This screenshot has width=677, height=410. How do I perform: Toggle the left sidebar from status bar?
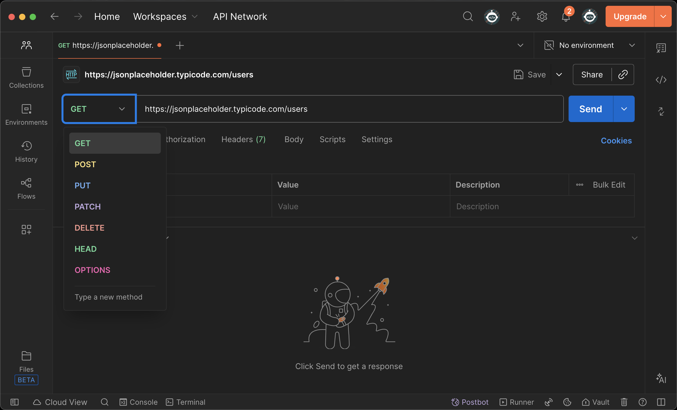coord(14,402)
